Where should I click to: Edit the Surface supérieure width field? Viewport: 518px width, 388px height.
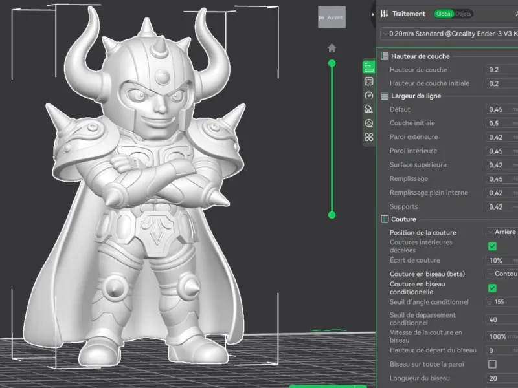coord(502,165)
